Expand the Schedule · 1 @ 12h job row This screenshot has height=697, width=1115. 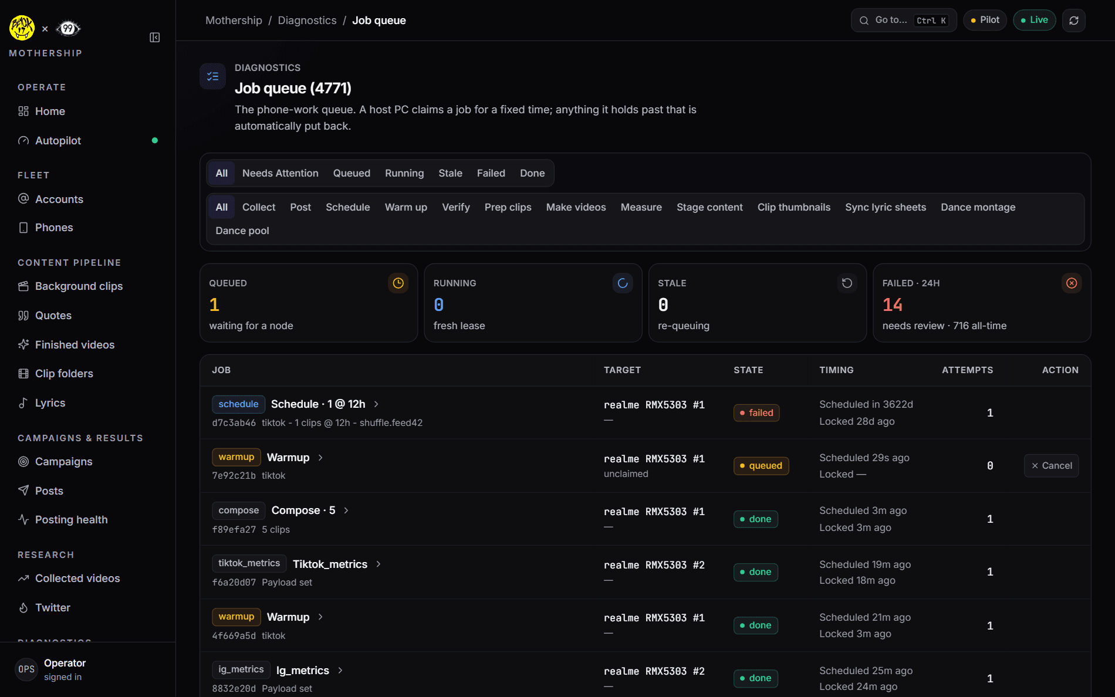pos(376,404)
